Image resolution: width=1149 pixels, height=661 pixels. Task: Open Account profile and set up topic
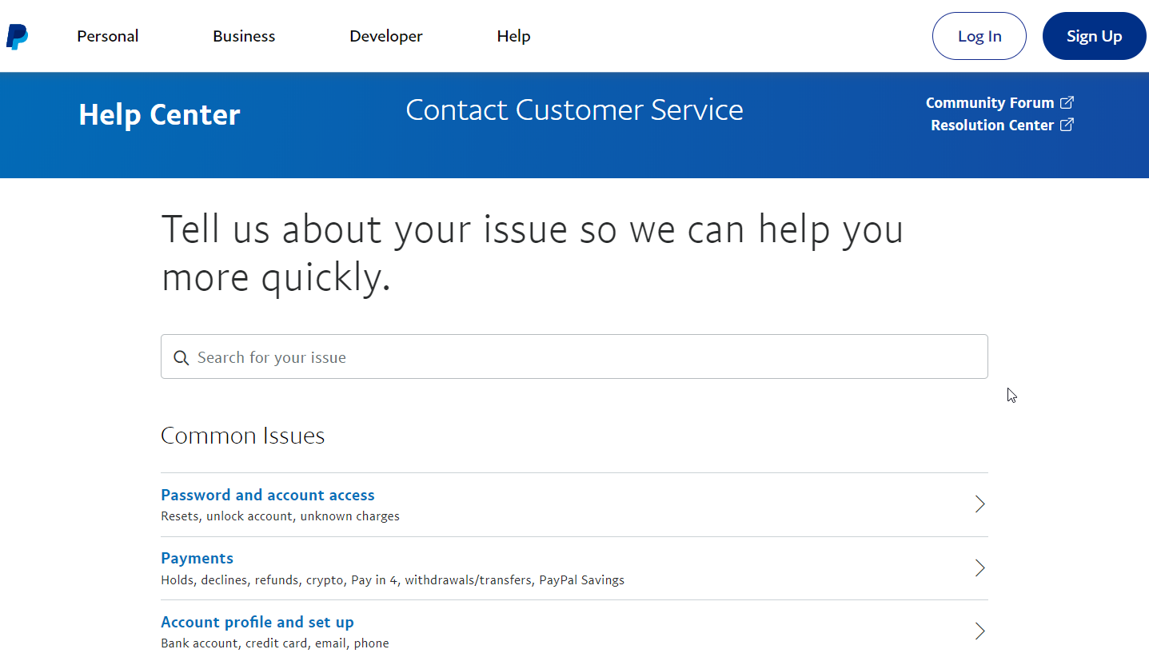257,622
